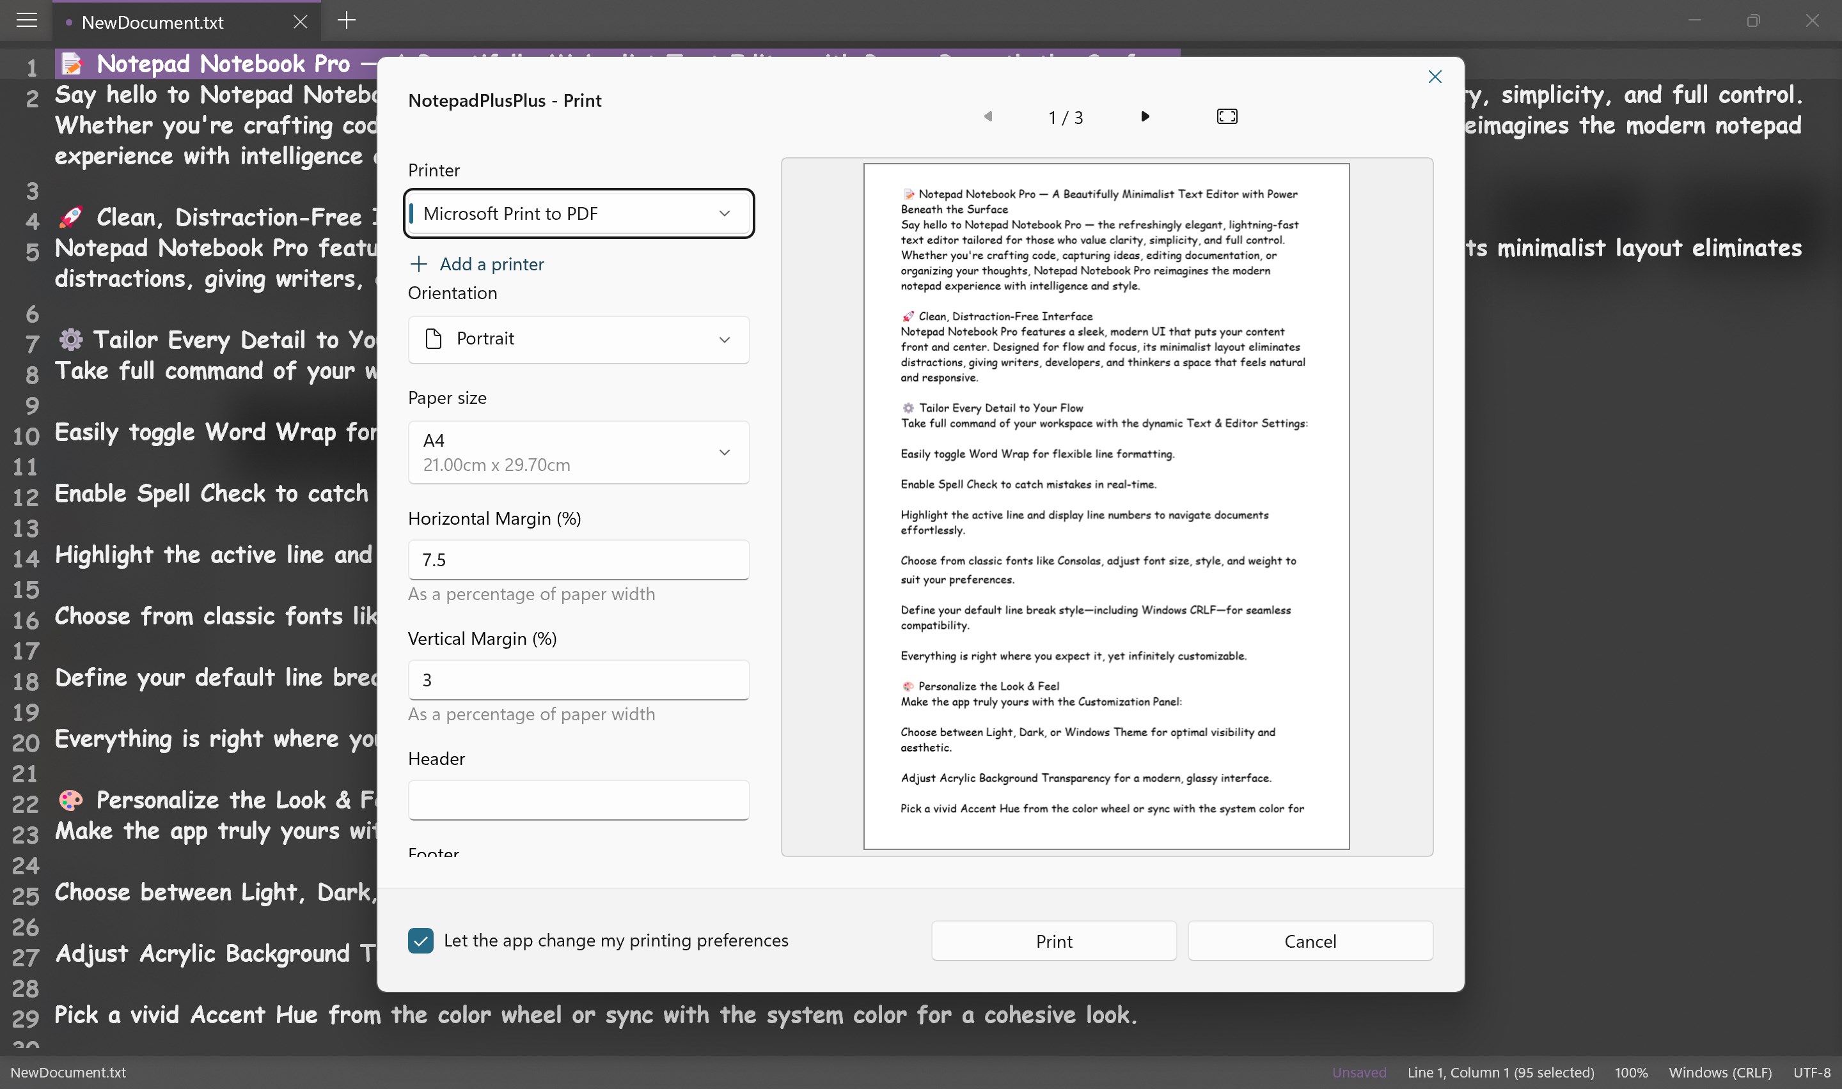Click the Windows (CRLF) status bar item
The width and height of the screenshot is (1842, 1089).
click(1719, 1072)
